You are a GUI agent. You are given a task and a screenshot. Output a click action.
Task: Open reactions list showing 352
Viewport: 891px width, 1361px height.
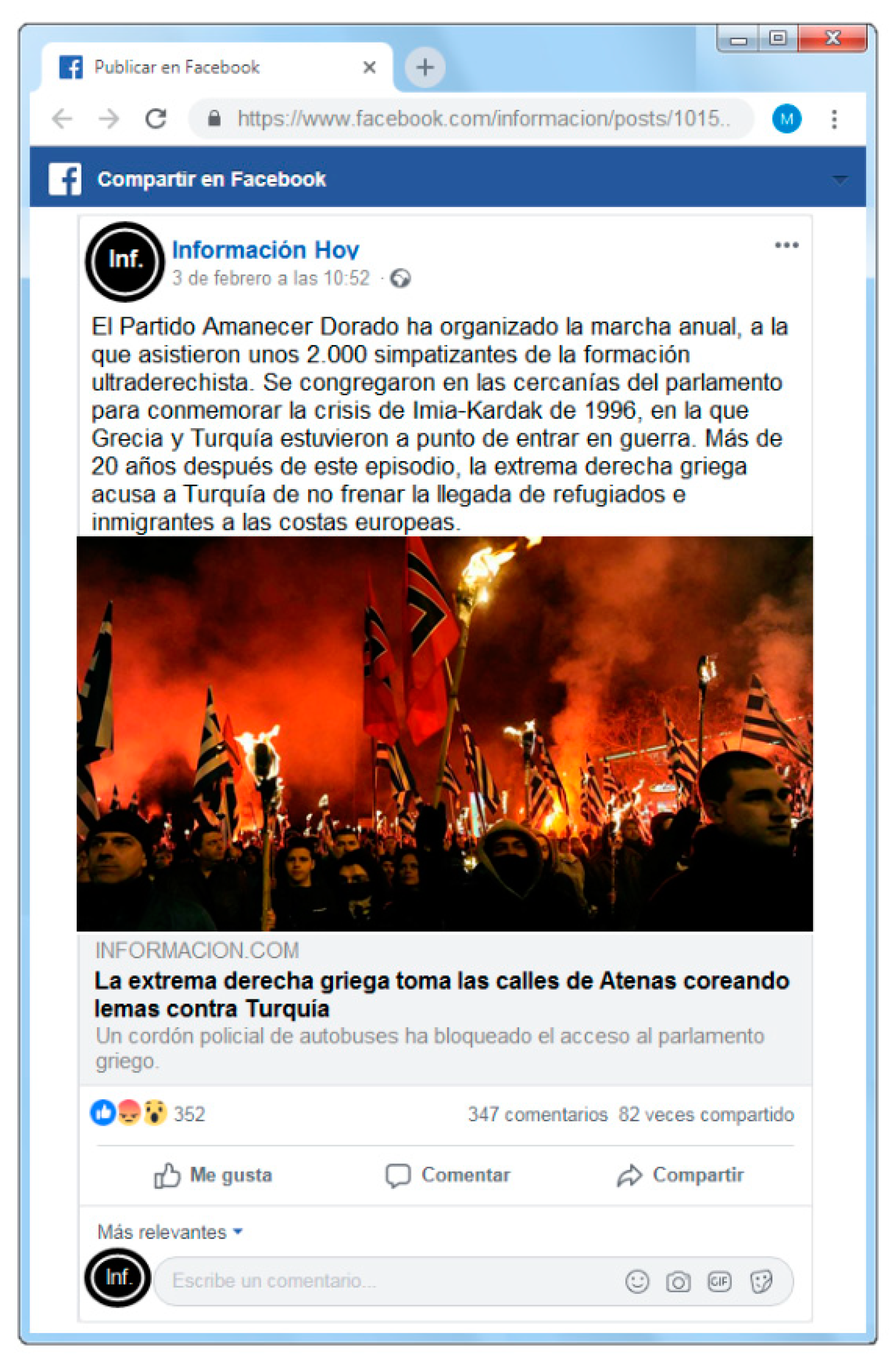pos(148,1113)
